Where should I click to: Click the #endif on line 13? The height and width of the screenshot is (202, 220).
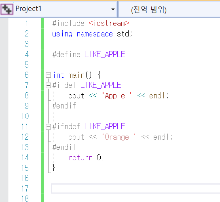[64, 147]
